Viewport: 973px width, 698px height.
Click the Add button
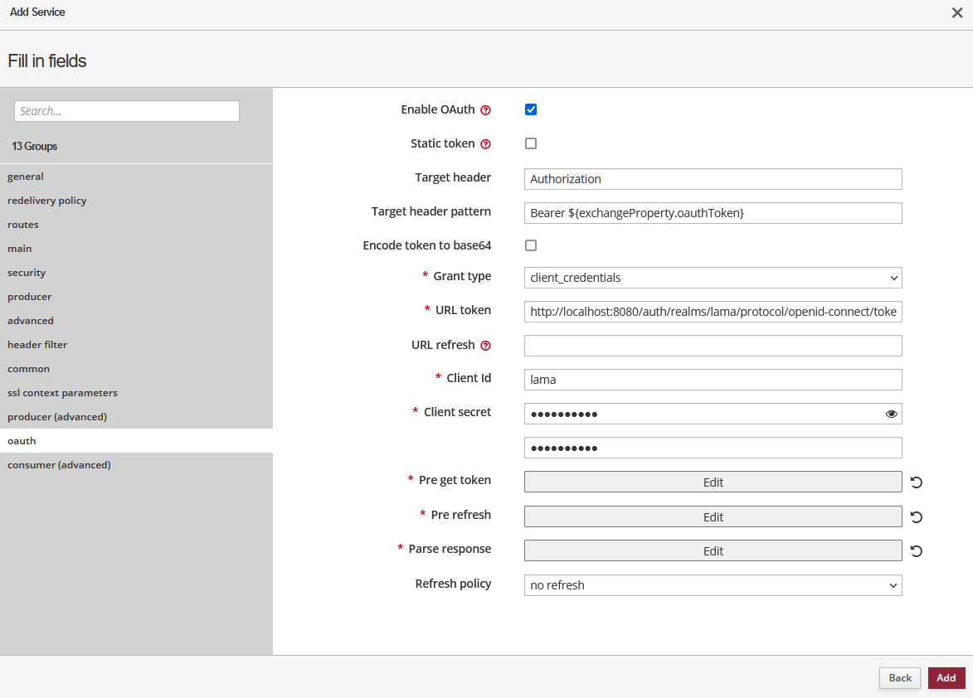pos(946,677)
